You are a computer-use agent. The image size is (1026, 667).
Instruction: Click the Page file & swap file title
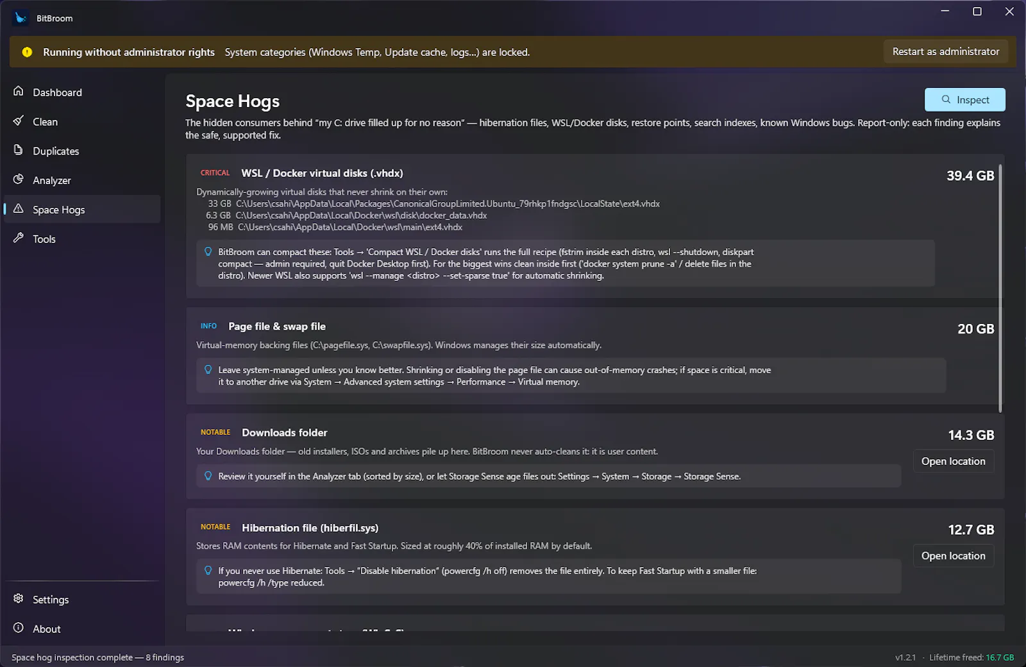point(277,326)
